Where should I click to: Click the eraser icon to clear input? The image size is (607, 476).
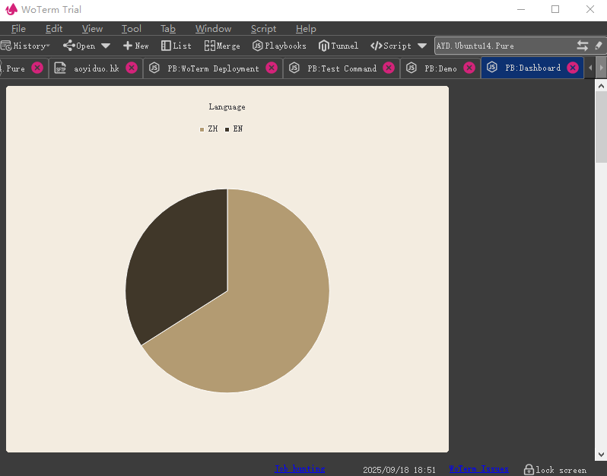pos(598,46)
